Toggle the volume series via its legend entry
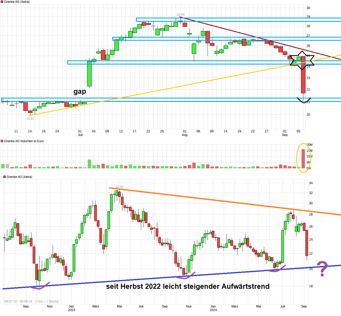The width and height of the screenshot is (341, 316). pos(23,141)
